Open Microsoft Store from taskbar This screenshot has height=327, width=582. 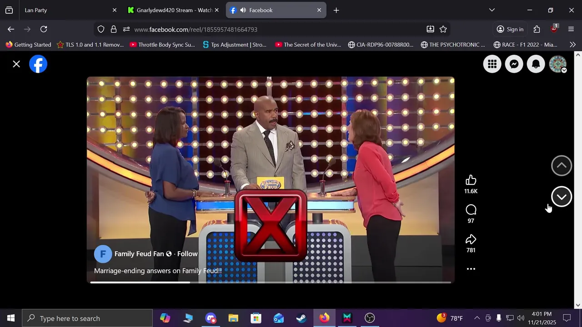tap(256, 318)
